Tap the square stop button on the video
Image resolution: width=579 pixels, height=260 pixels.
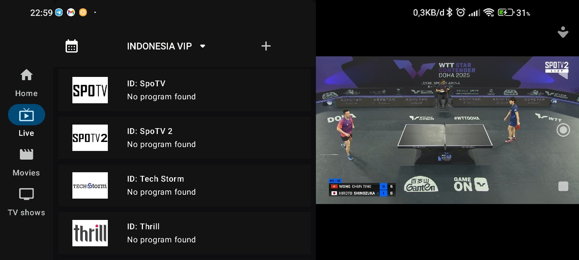click(x=563, y=186)
